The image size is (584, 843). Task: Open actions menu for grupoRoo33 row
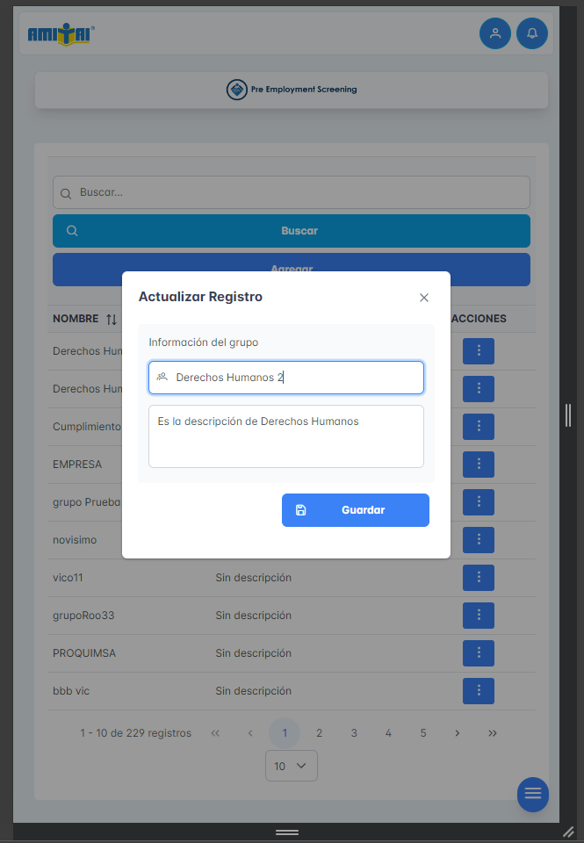(x=478, y=616)
